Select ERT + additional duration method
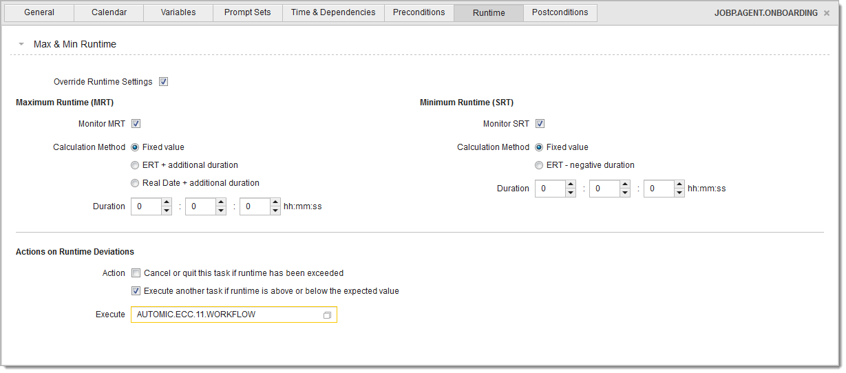The width and height of the screenshot is (846, 373). (x=135, y=165)
